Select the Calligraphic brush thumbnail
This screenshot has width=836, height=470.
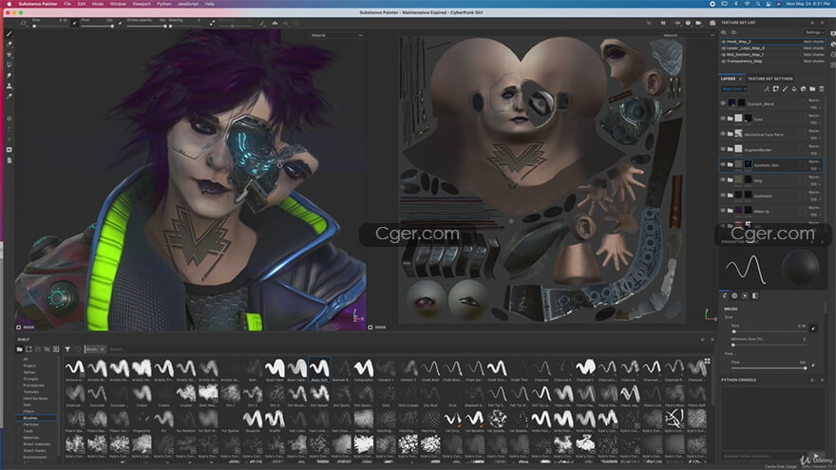pyautogui.click(x=364, y=369)
